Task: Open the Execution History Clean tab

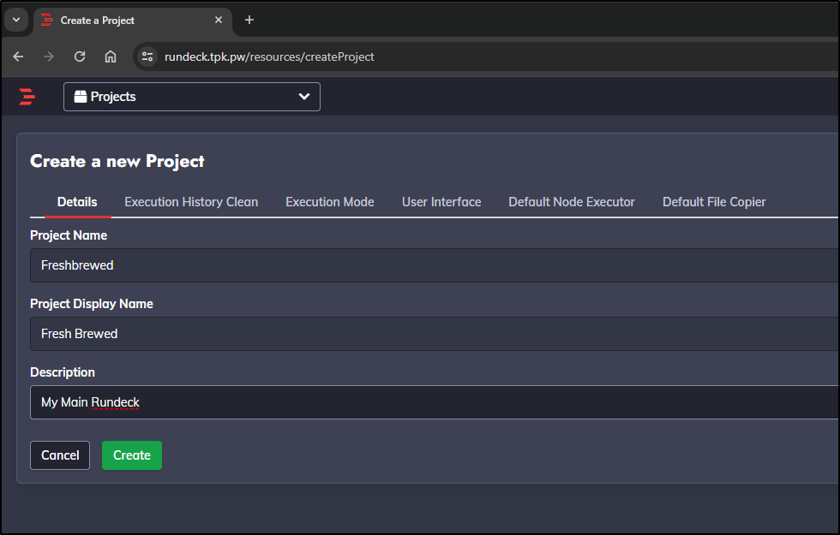Action: tap(191, 202)
